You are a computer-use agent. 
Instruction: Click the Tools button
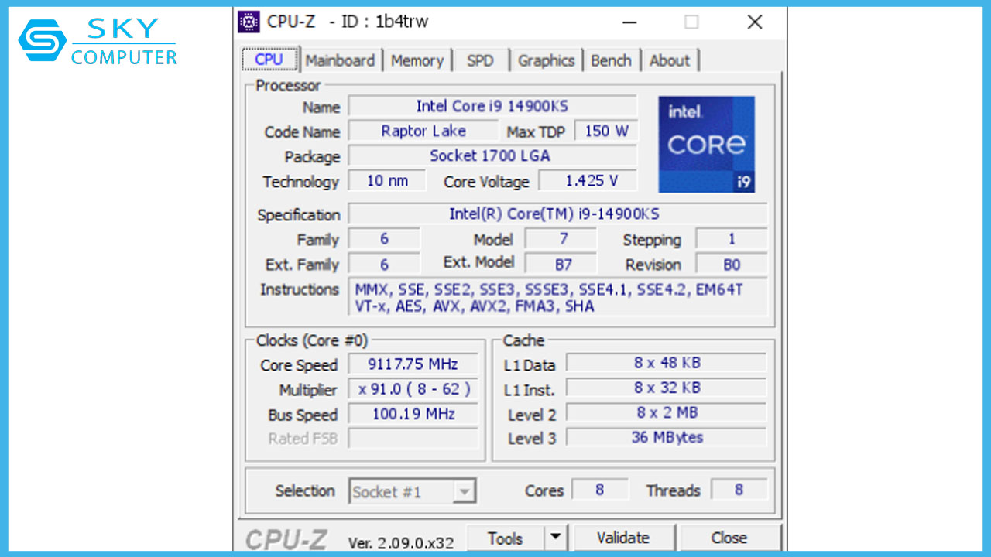tap(506, 538)
